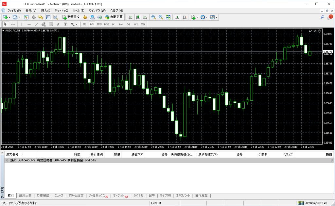
Task: Select the crosshair cursor tool
Action: point(13,24)
